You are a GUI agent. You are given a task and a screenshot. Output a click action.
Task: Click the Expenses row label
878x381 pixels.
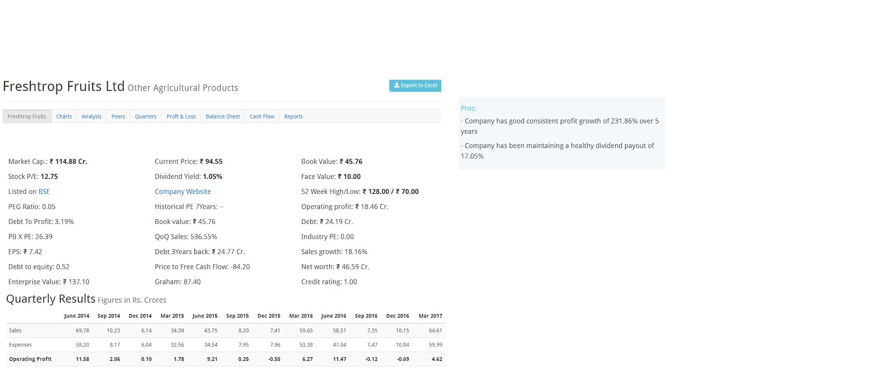(20, 345)
